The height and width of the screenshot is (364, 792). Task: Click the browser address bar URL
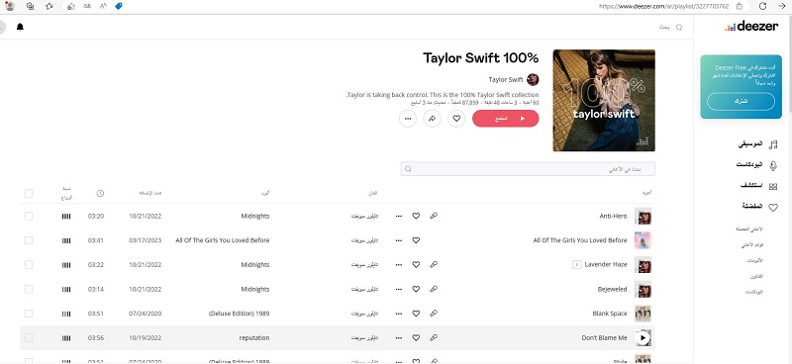coord(663,6)
